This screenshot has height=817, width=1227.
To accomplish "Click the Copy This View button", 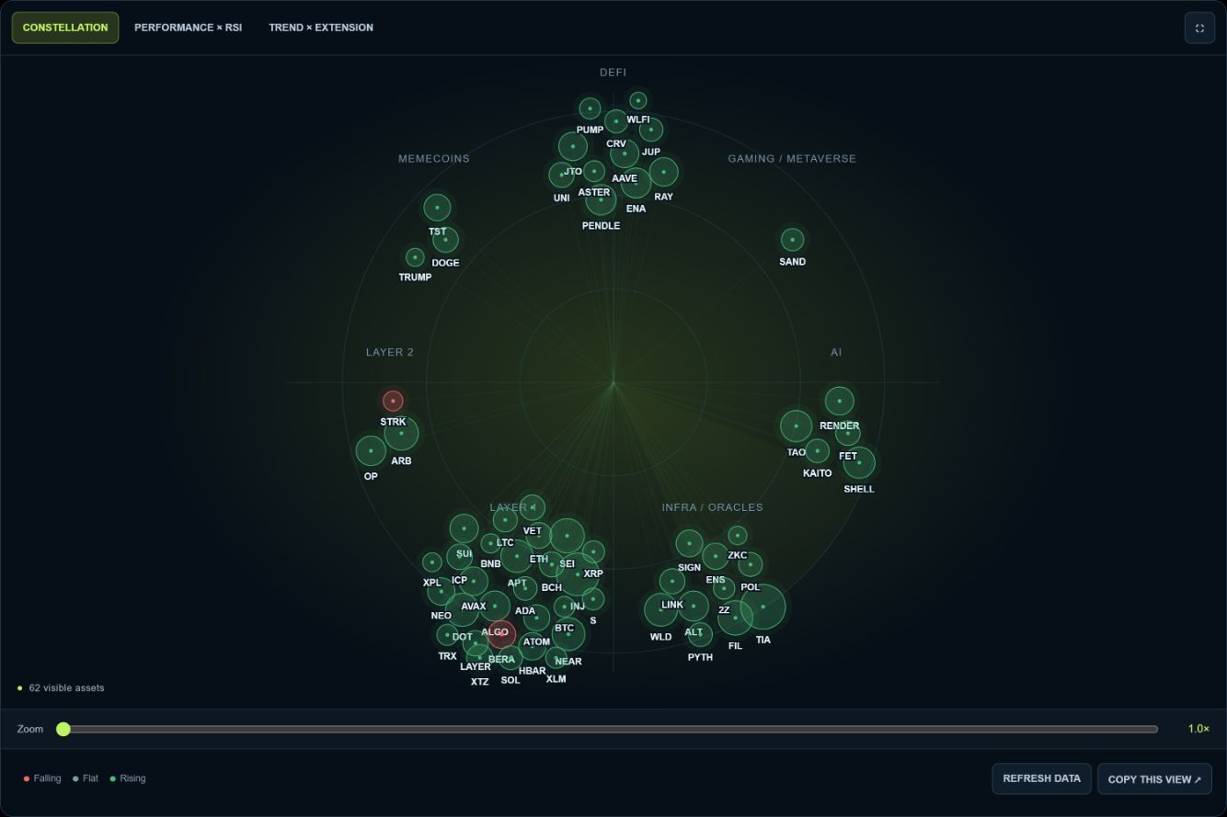I will click(1154, 779).
